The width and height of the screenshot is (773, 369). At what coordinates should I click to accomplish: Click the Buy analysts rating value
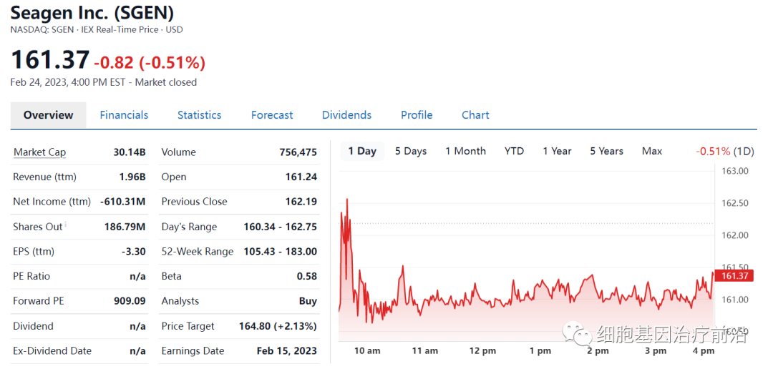[x=308, y=301]
